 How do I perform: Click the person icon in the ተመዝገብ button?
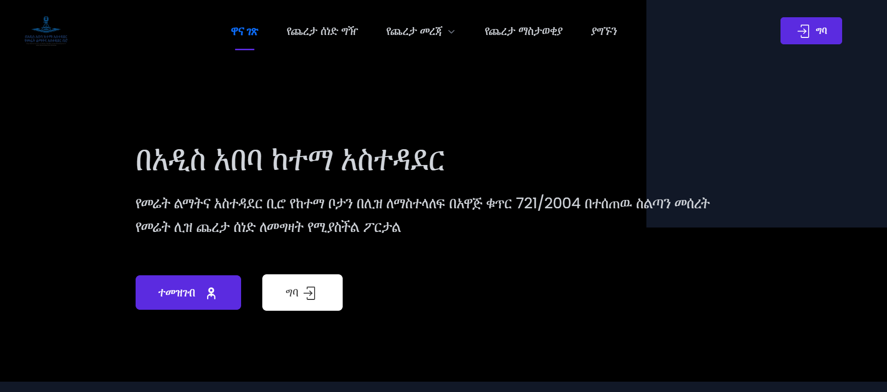211,293
